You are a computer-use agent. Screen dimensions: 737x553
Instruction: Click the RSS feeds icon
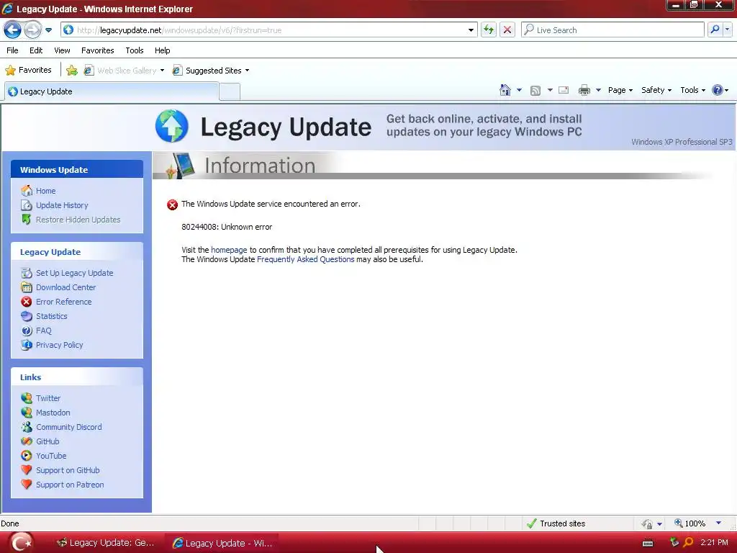click(x=535, y=90)
